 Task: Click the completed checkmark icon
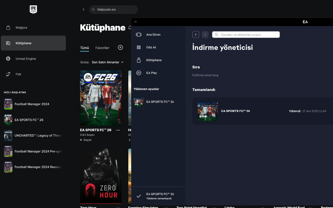(139, 196)
